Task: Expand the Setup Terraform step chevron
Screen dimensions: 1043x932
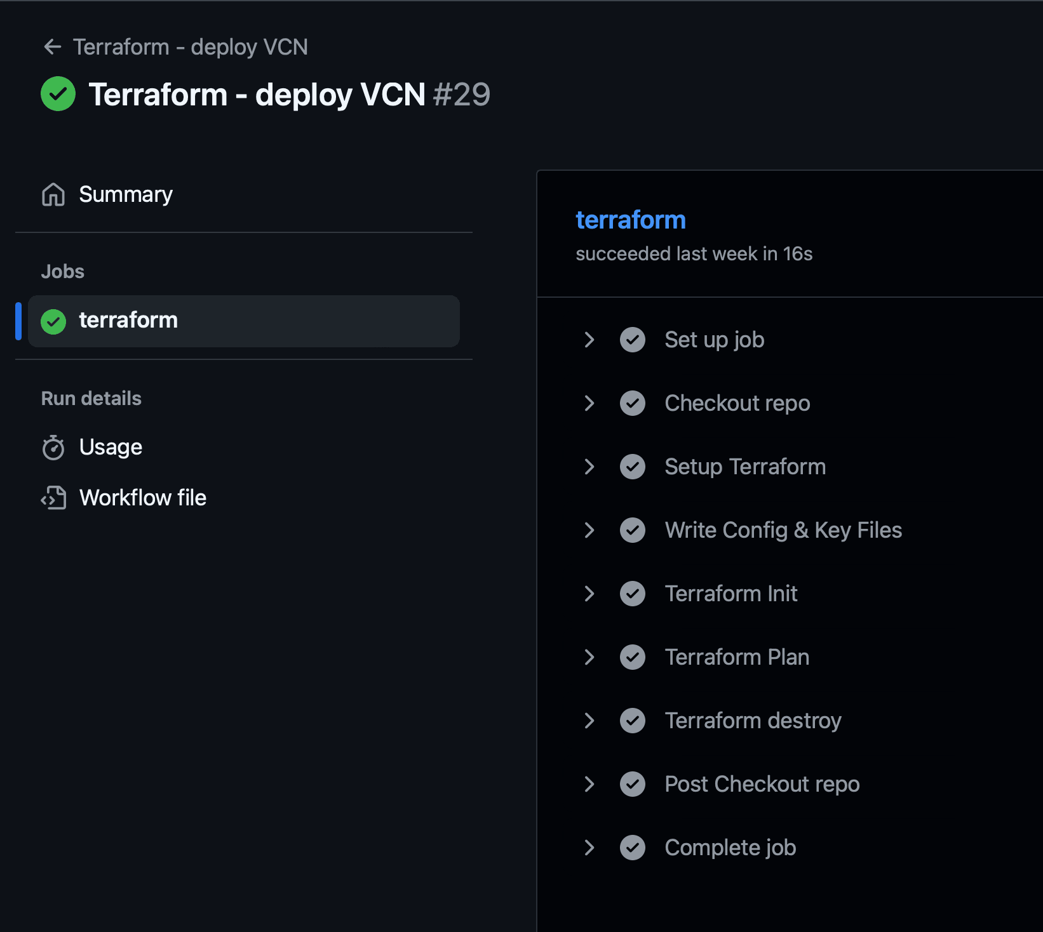Action: click(x=589, y=467)
